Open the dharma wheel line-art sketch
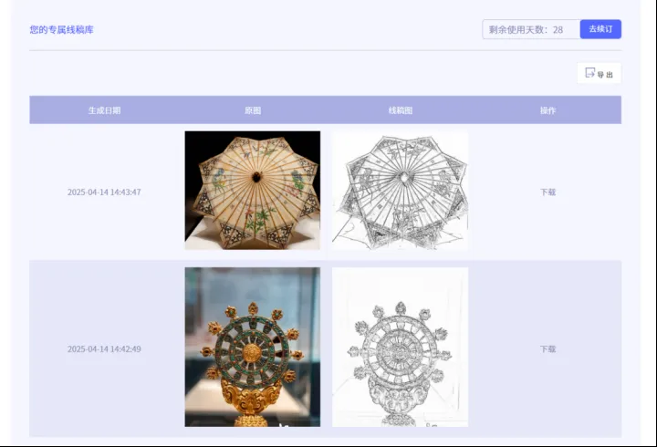The image size is (657, 447). pyautogui.click(x=401, y=347)
